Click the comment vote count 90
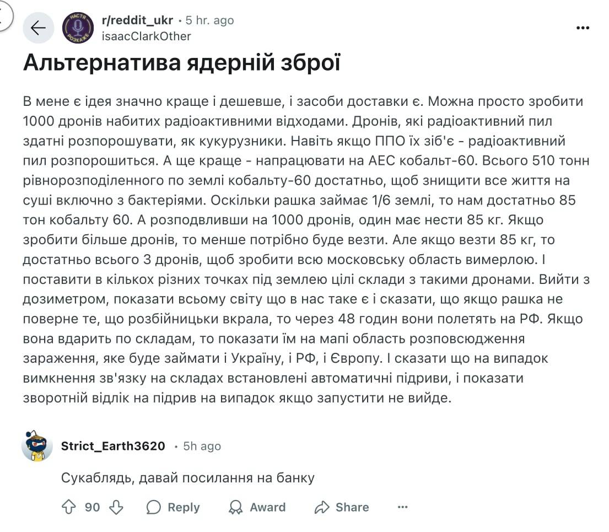609x532 pixels. (93, 507)
